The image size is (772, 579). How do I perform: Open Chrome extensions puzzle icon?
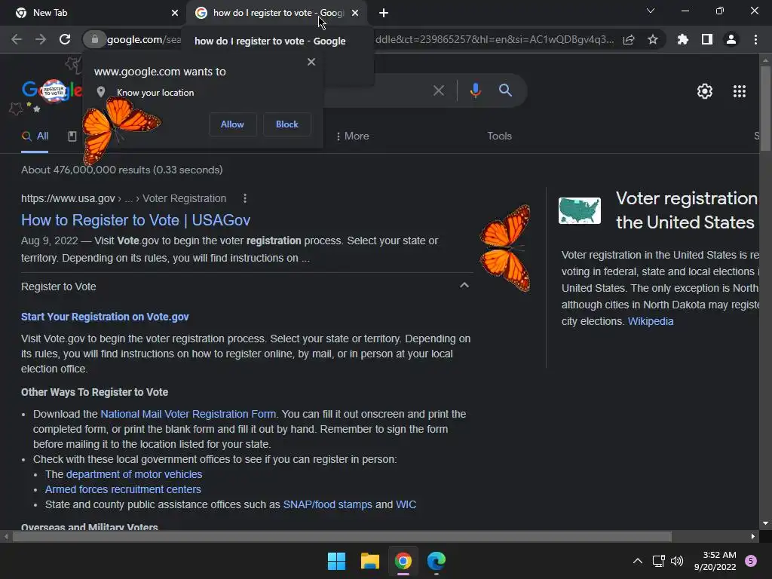[x=682, y=39]
